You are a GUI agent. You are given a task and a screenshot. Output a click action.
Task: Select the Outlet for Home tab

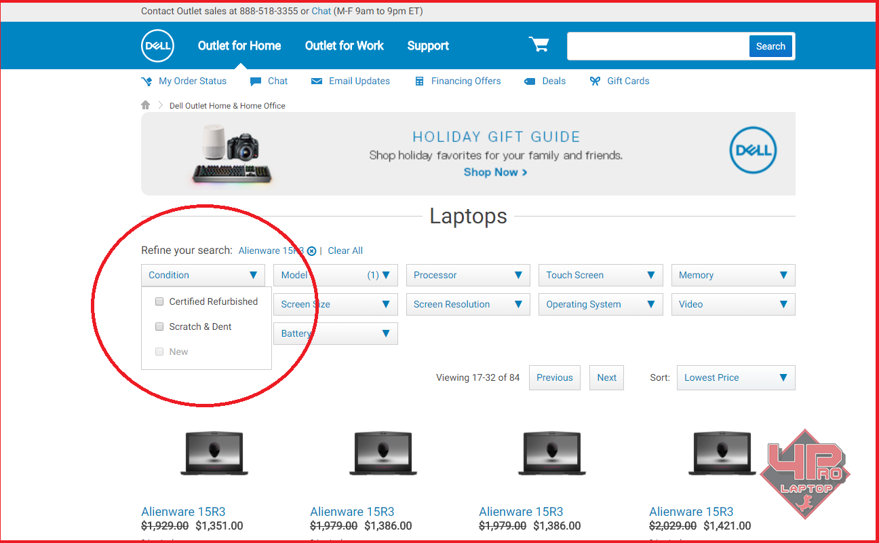[239, 46]
